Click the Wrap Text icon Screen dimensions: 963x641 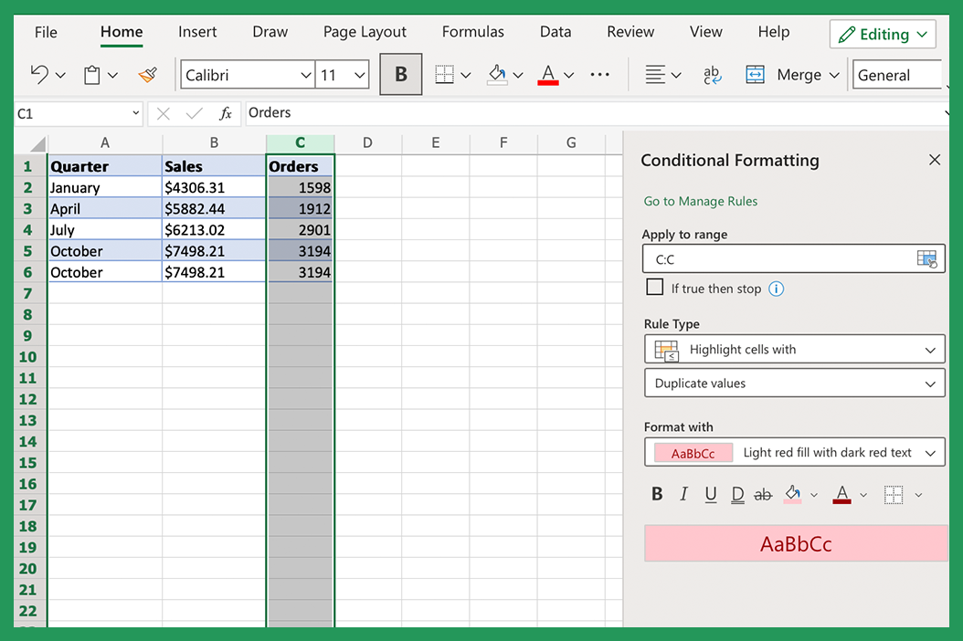click(712, 75)
